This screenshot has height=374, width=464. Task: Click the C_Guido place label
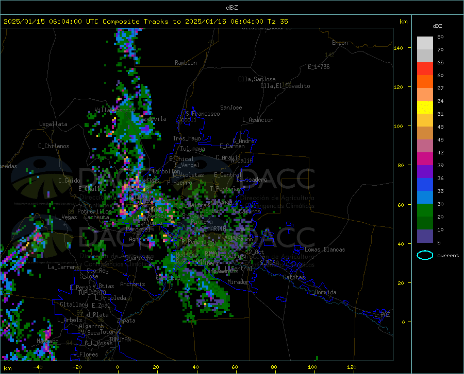pos(69,181)
